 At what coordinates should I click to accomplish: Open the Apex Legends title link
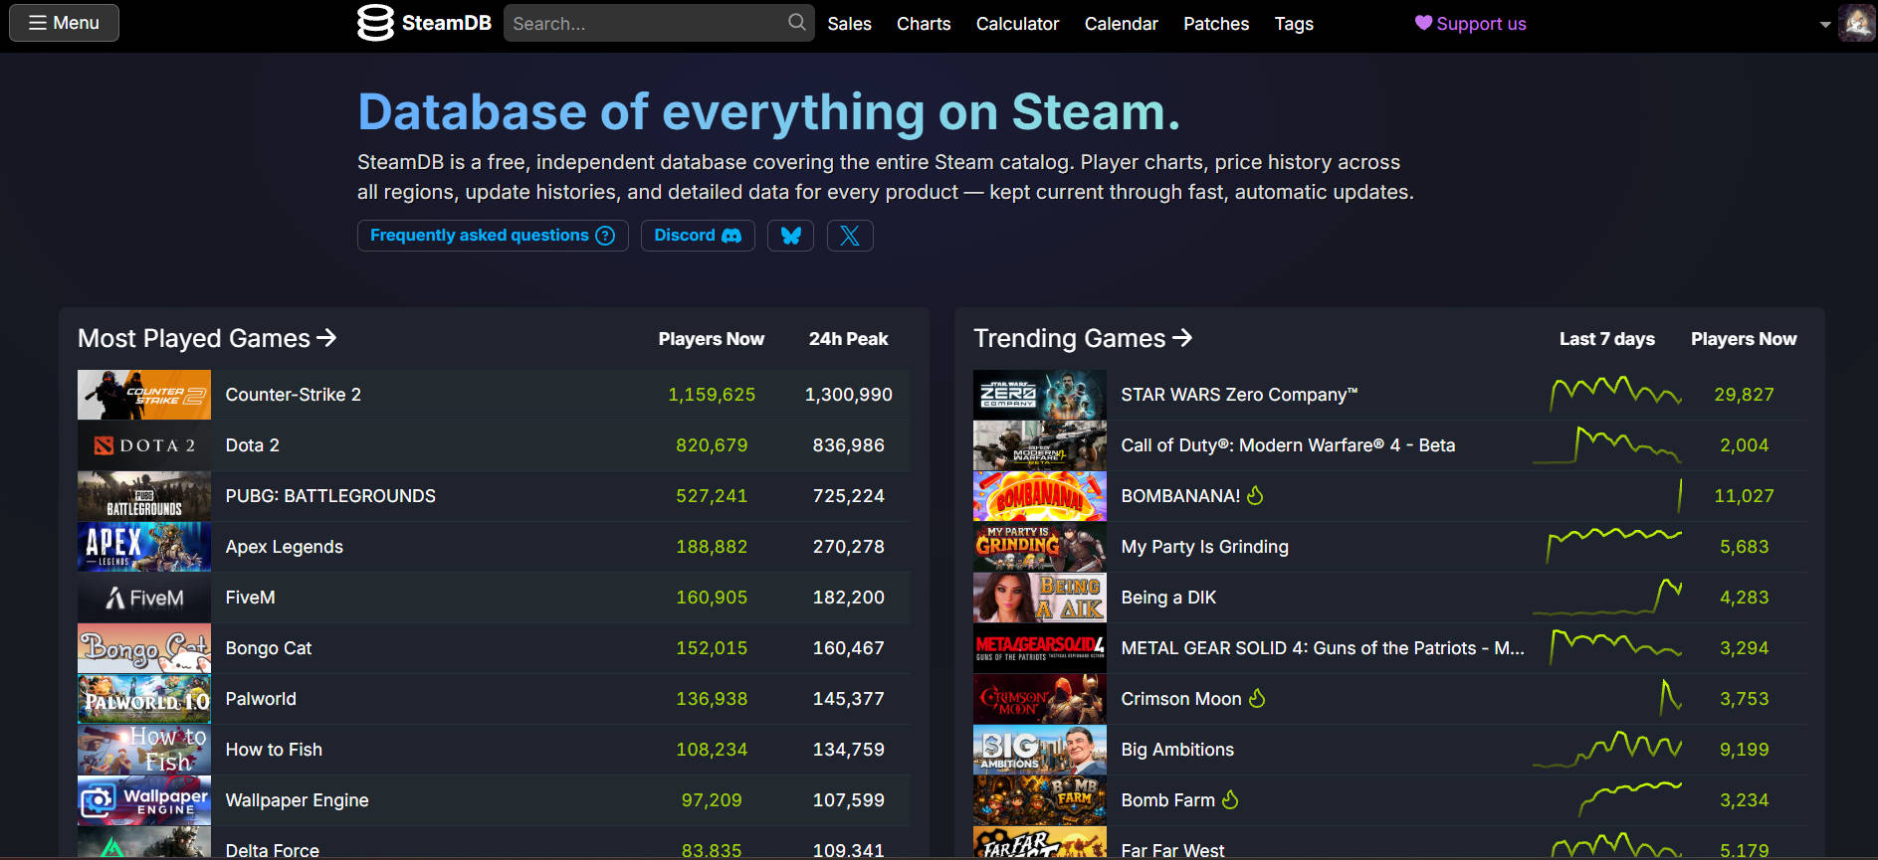coord(284,547)
